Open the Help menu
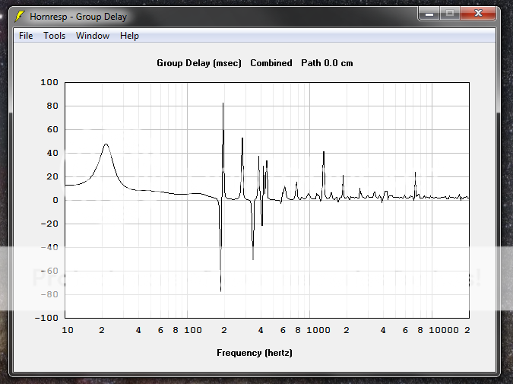 [x=129, y=36]
